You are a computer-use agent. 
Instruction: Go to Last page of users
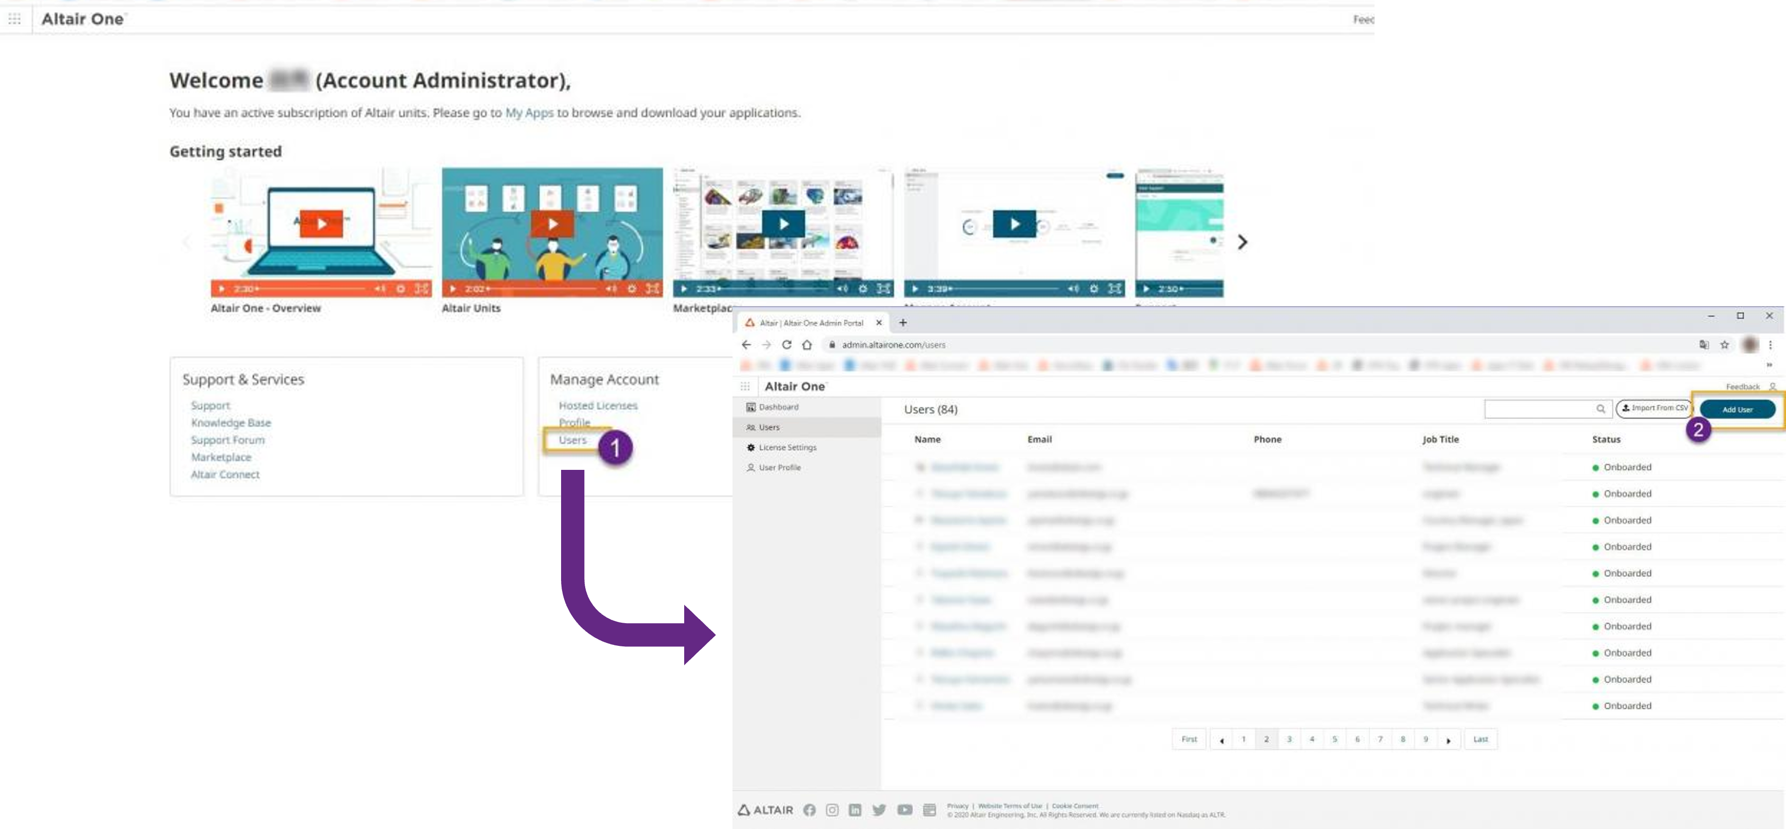(x=1480, y=739)
